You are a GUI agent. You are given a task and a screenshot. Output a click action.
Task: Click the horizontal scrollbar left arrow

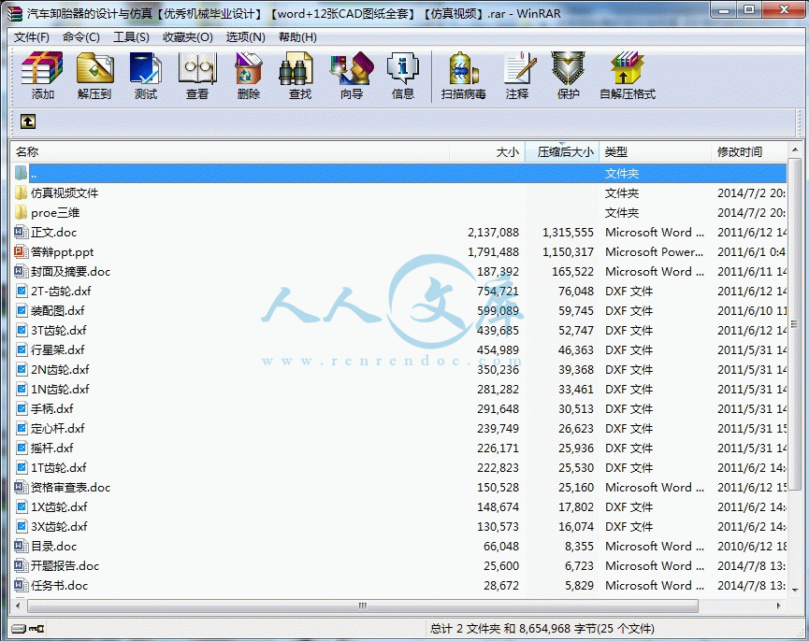19,606
